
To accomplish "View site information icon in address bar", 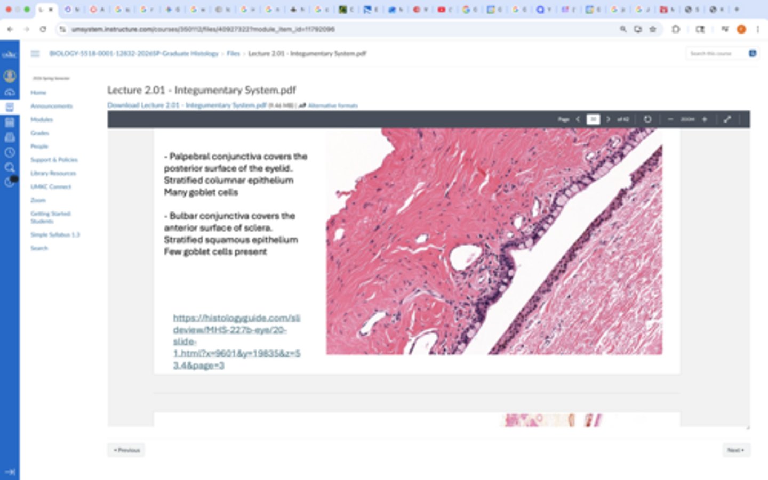I will (63, 29).
